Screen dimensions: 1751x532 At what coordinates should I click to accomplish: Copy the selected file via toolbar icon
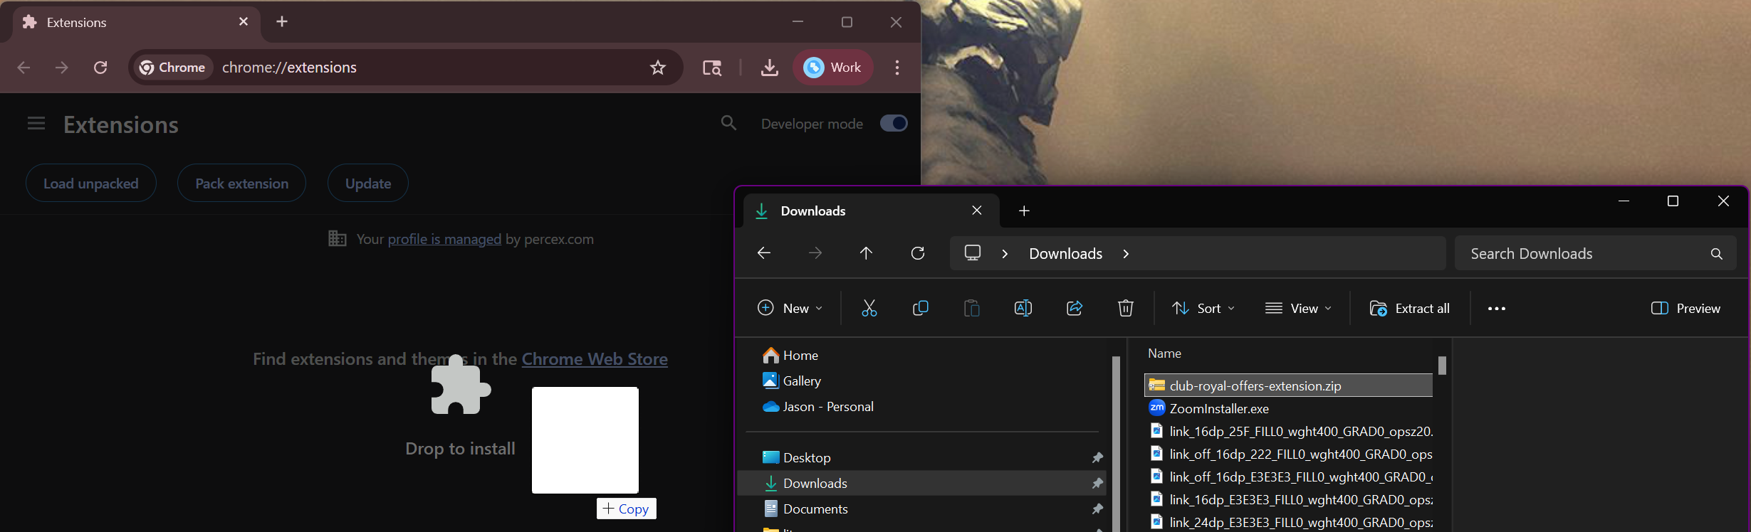click(921, 308)
